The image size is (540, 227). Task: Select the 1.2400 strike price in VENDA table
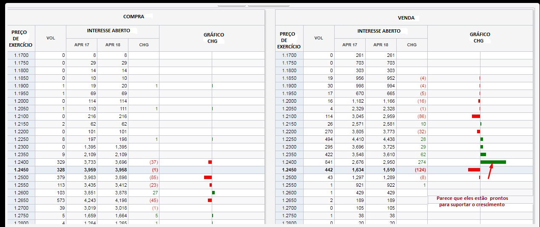[x=290, y=162]
